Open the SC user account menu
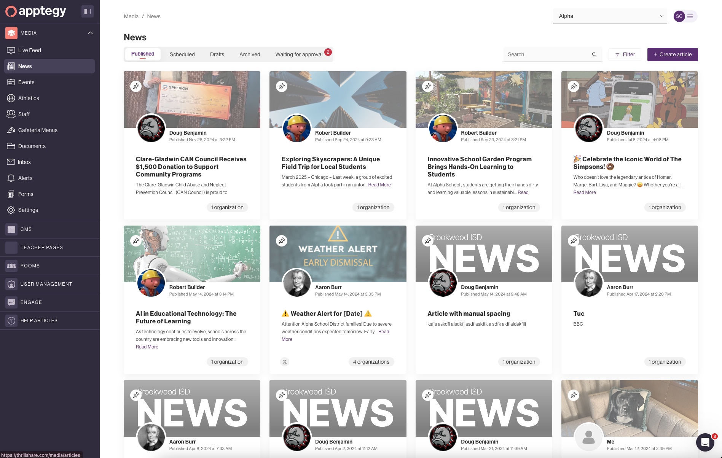Image resolution: width=722 pixels, height=458 pixels. [x=685, y=16]
